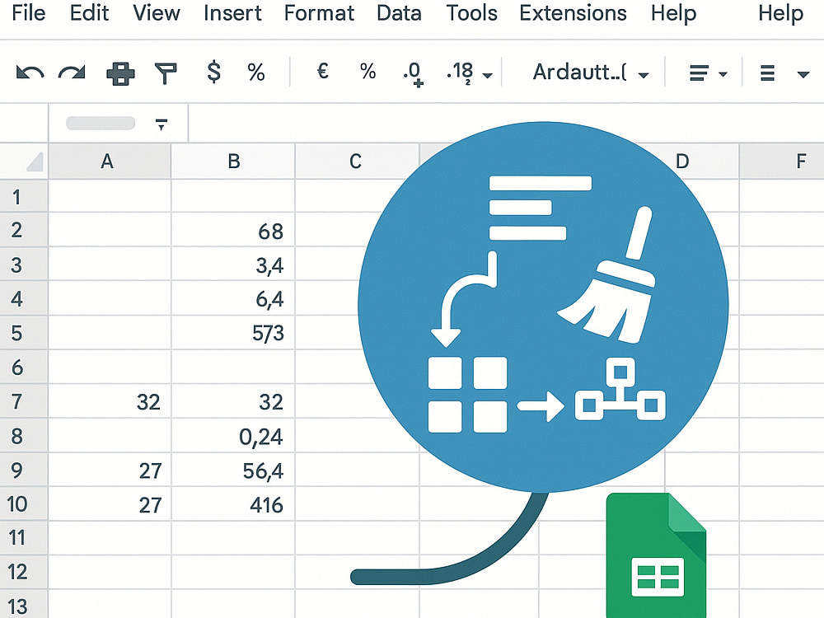Open the Data menu
Image resolution: width=824 pixels, height=618 pixels.
click(x=399, y=13)
